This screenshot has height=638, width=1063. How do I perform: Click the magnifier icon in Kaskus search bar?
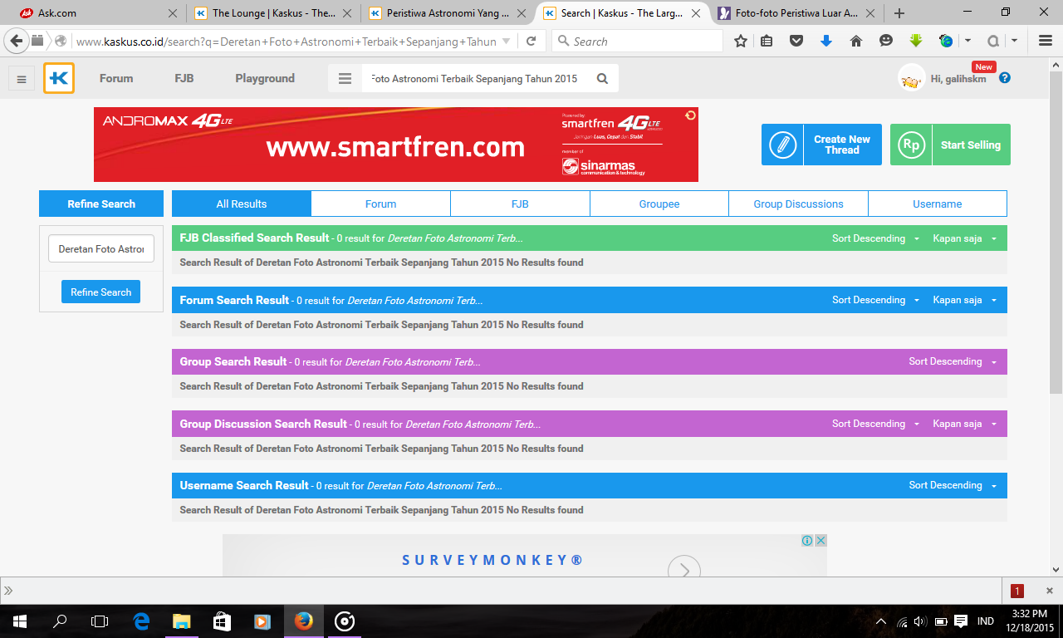603,79
